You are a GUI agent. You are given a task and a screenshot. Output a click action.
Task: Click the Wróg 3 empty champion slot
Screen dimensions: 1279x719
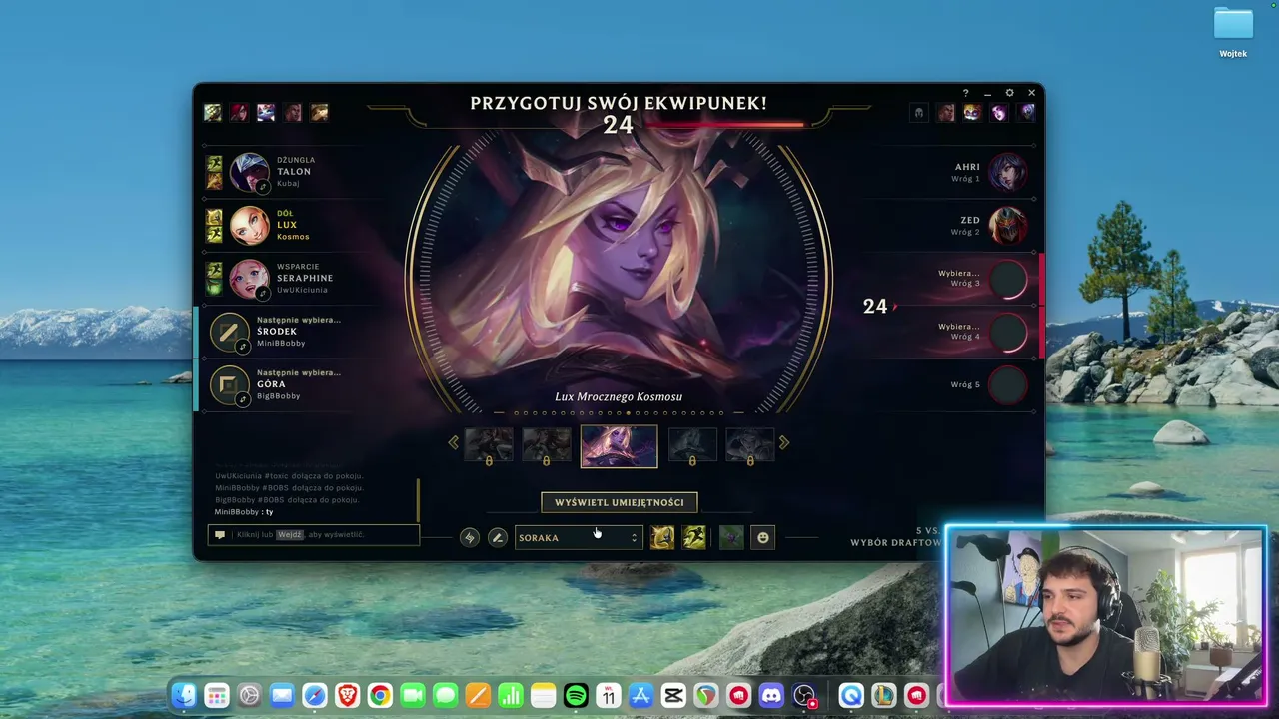[x=1007, y=279]
